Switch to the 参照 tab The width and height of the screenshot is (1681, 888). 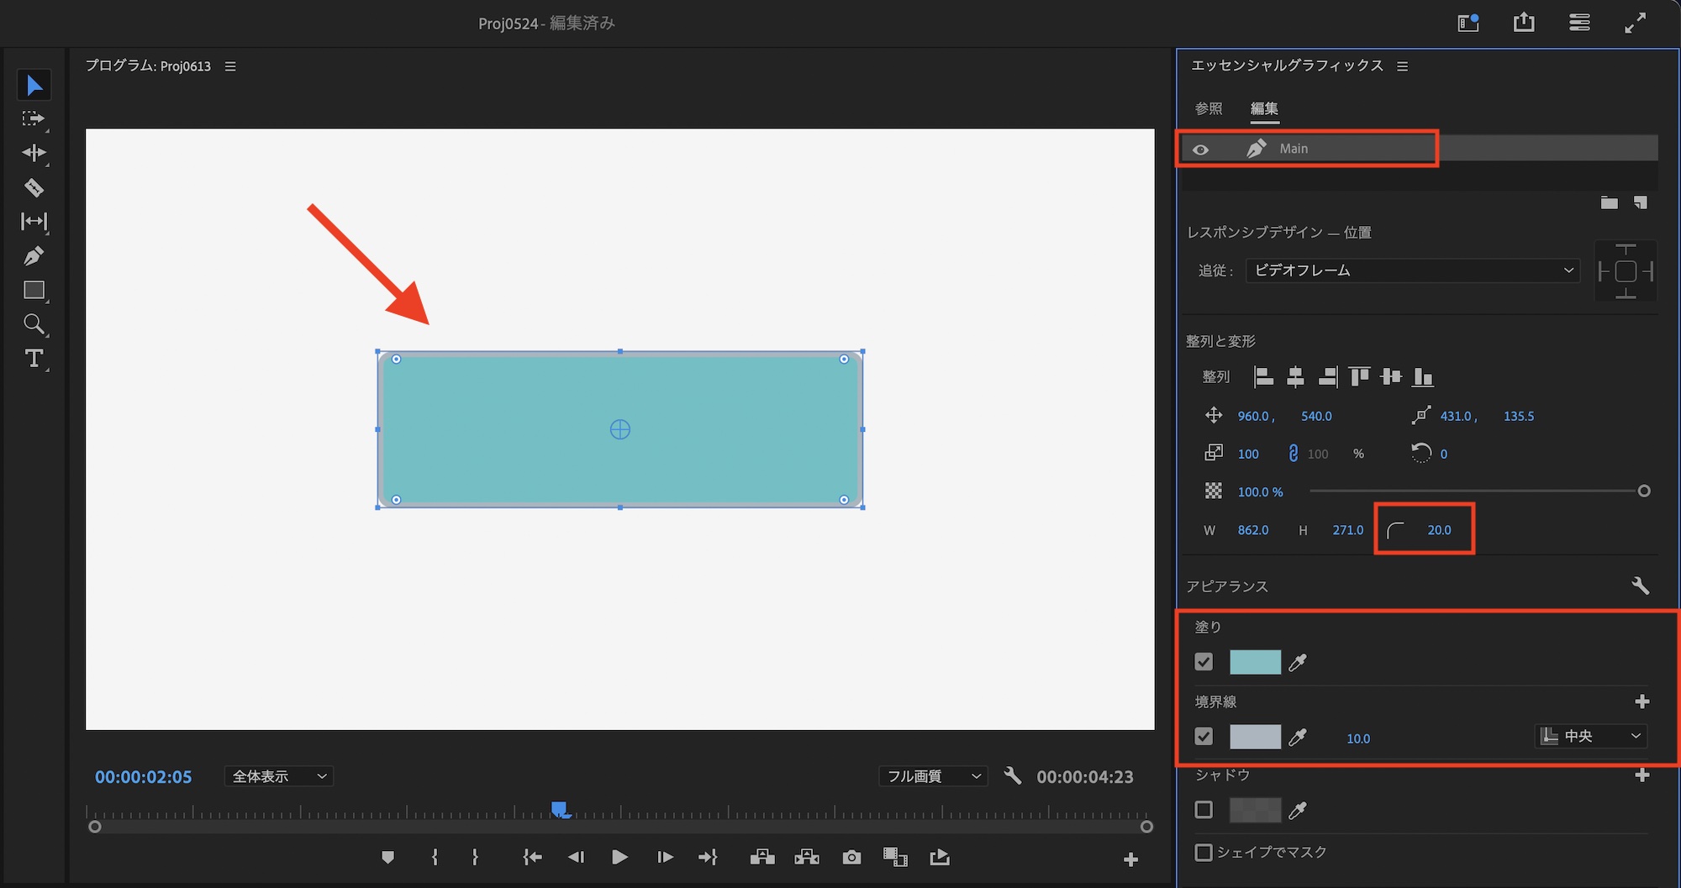(x=1209, y=108)
